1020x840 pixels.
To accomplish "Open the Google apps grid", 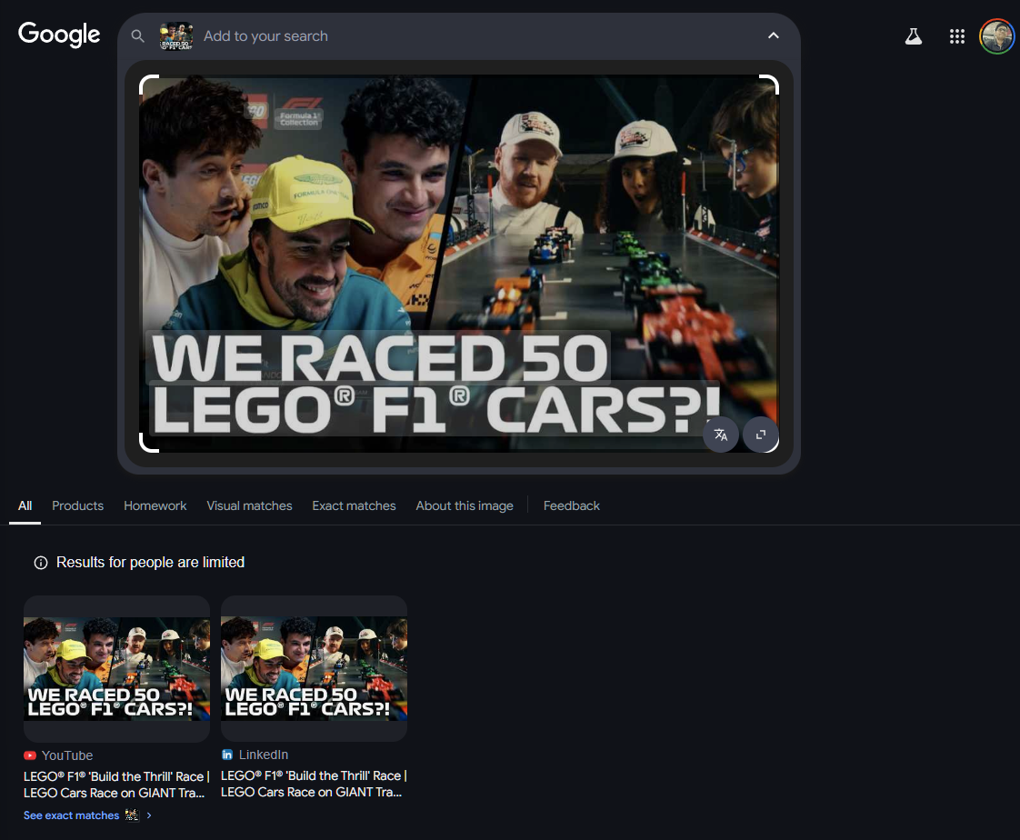I will [957, 36].
